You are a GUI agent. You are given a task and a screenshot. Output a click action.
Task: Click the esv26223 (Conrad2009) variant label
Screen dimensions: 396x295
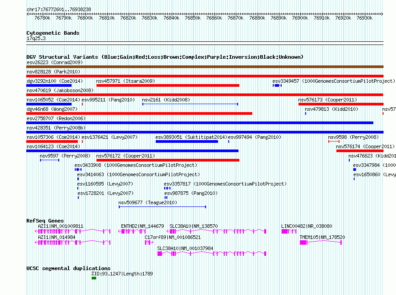[55, 62]
